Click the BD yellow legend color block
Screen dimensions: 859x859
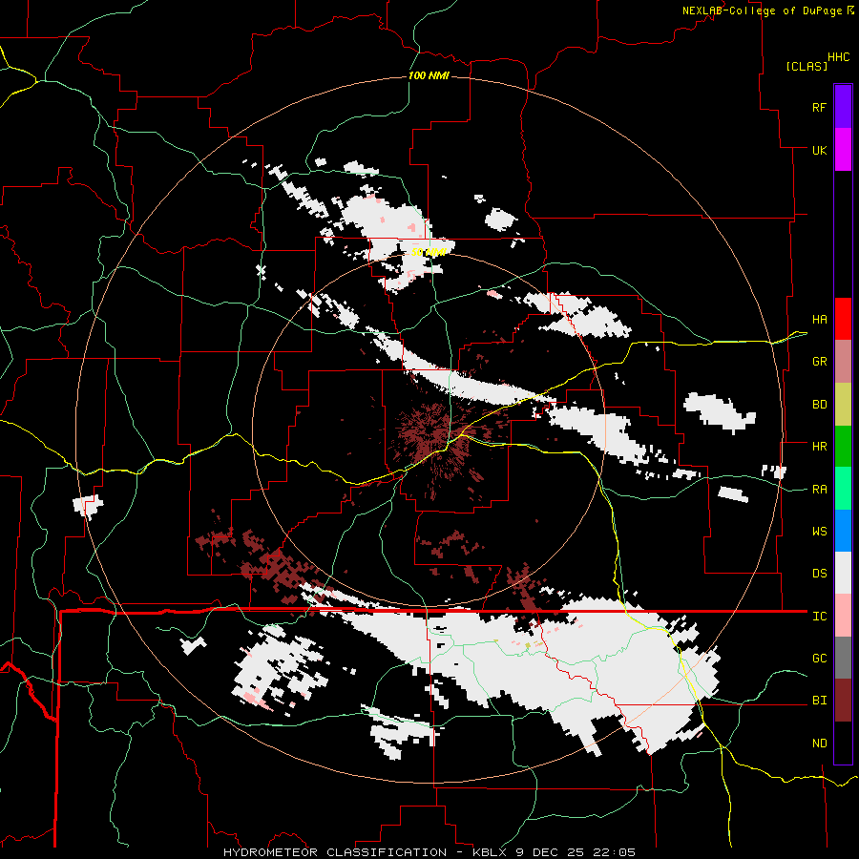pyautogui.click(x=843, y=405)
